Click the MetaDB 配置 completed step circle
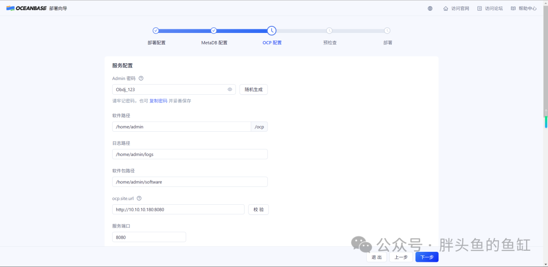 tap(214, 31)
